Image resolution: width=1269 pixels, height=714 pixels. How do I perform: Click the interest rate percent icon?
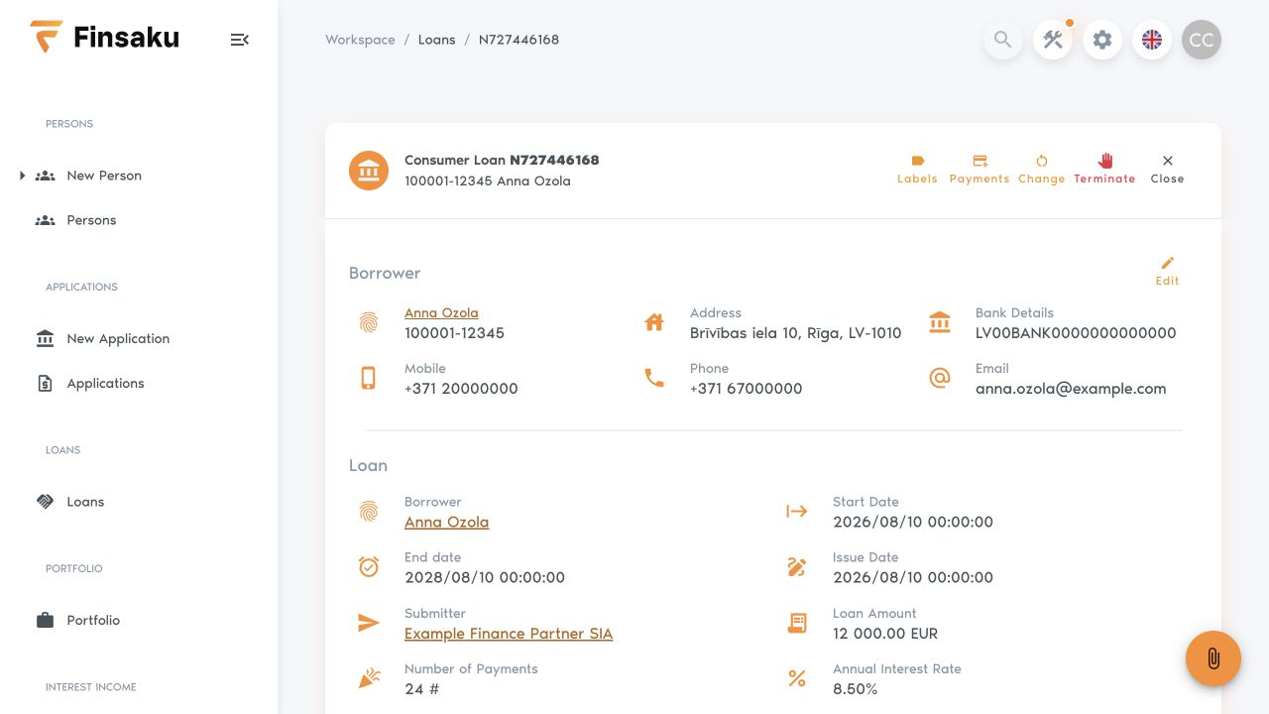click(797, 678)
